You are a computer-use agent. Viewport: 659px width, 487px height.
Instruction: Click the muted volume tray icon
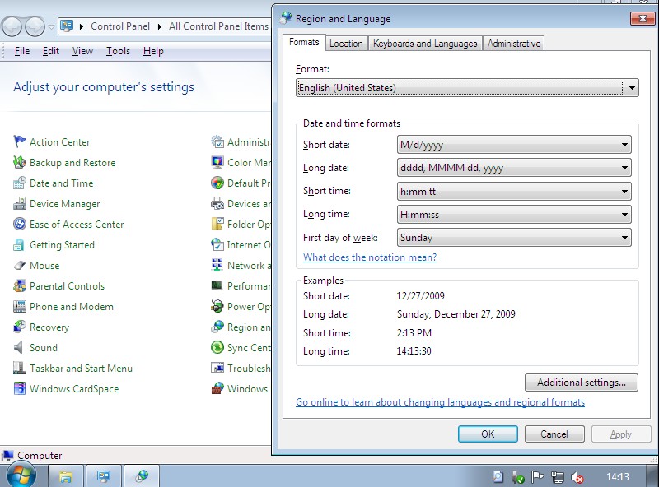click(x=577, y=477)
